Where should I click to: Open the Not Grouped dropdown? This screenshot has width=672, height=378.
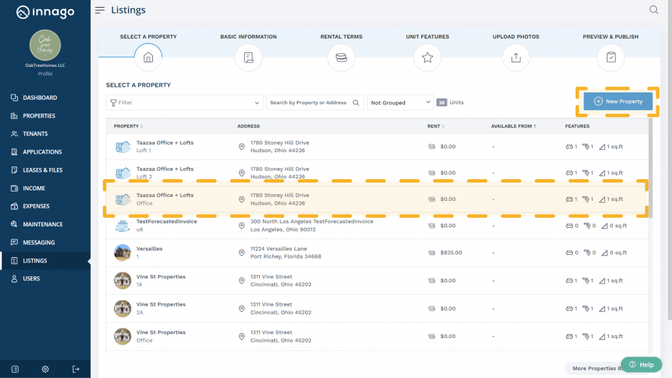click(x=400, y=102)
